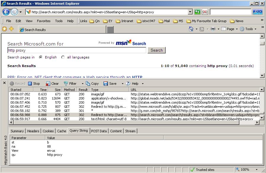Click the http proxy search input field
266x173 pixels.
[77, 50]
